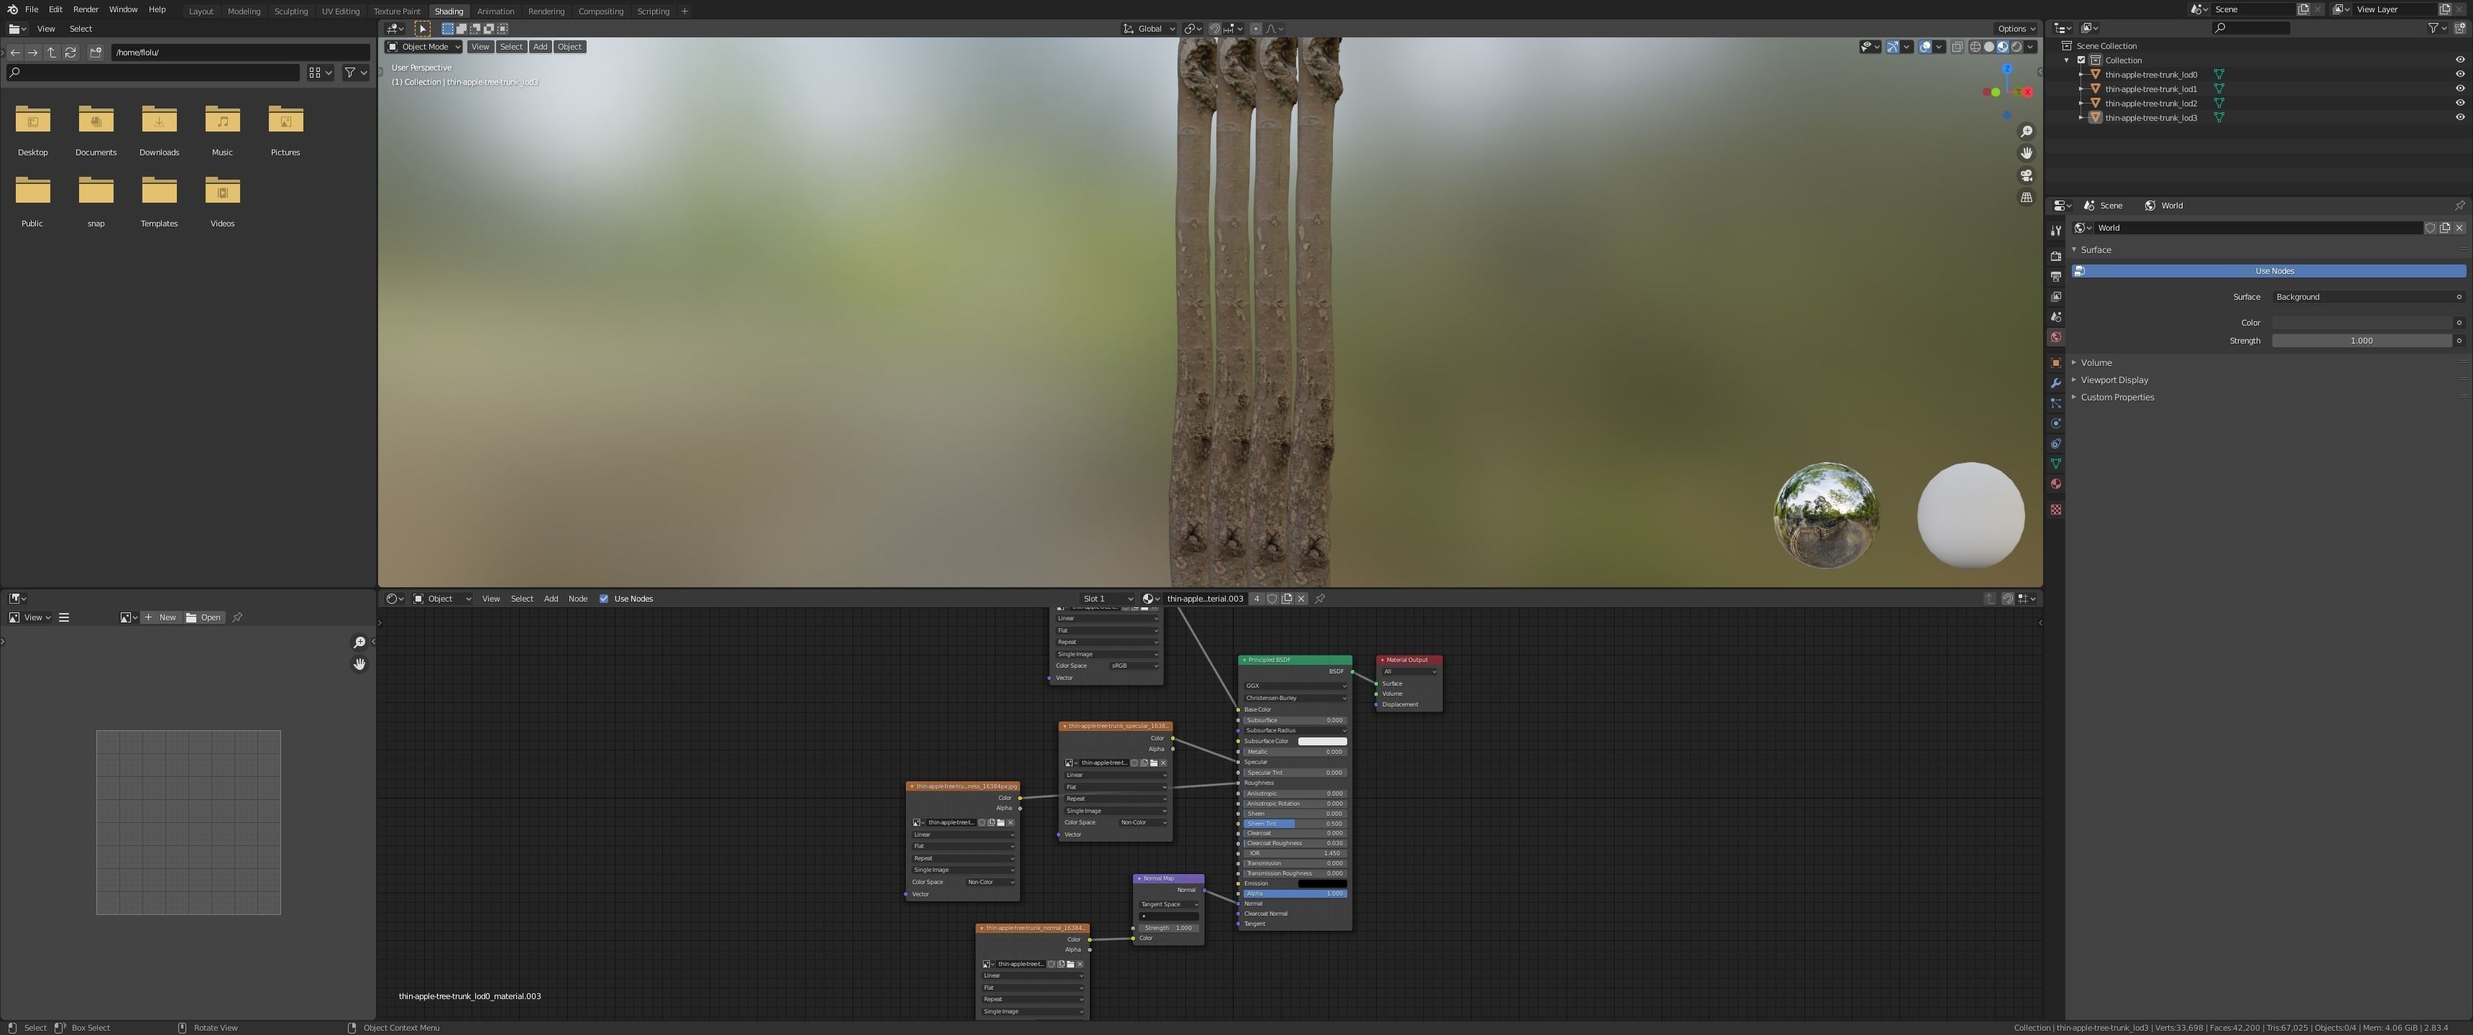Click the zoom view magnifier icon in viewport
This screenshot has height=1035, width=2473.
click(x=2027, y=132)
